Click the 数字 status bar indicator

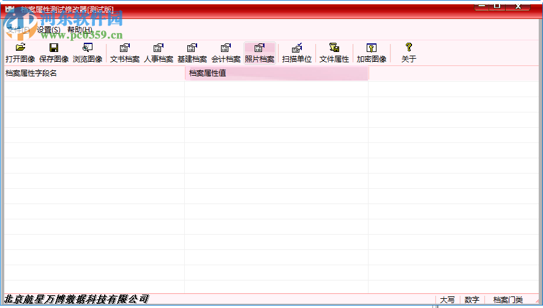click(471, 299)
